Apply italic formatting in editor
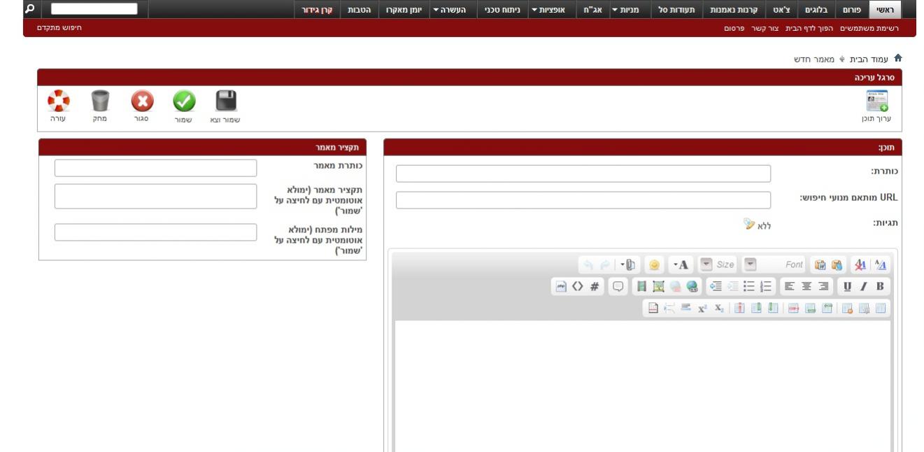This screenshot has height=452, width=924. coord(864,286)
